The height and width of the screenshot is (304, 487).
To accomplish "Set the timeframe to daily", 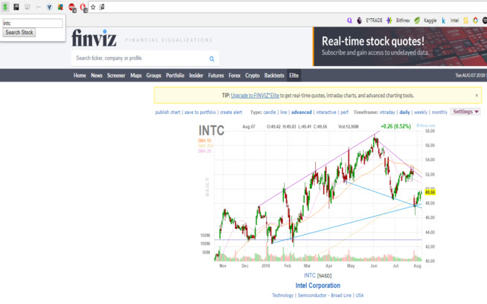I will [x=405, y=112].
